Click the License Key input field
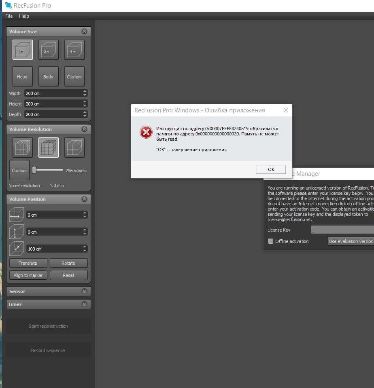 pos(342,230)
